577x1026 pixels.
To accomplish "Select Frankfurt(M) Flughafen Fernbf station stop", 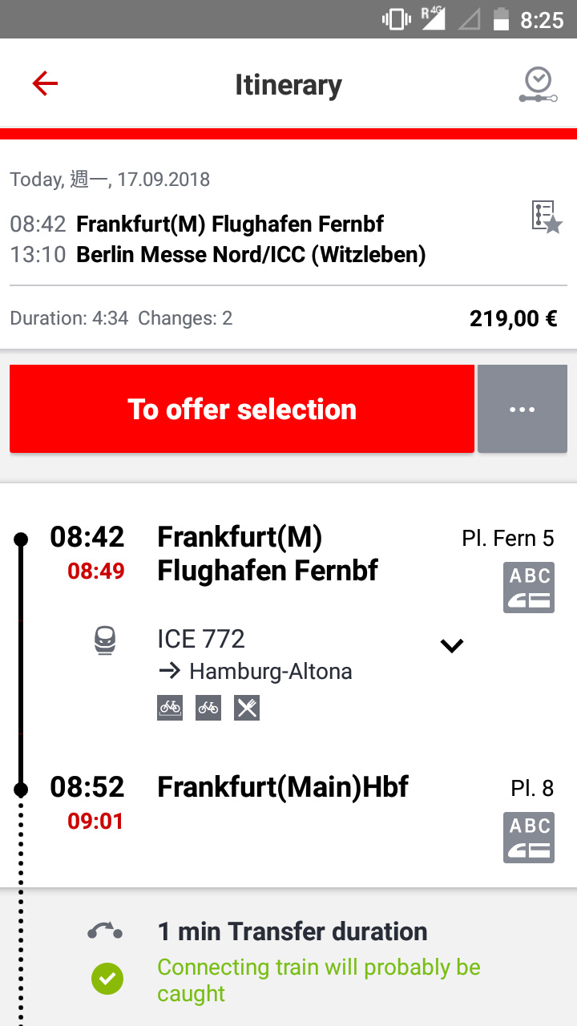I will click(267, 554).
